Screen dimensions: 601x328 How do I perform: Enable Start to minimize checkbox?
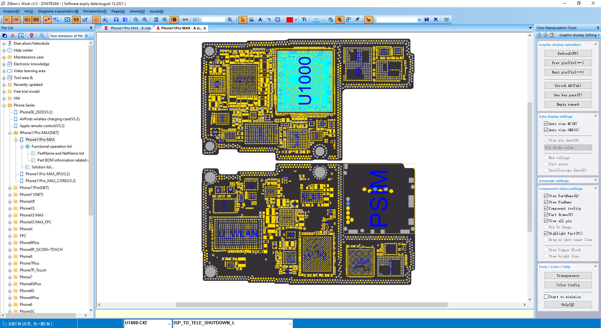point(546,297)
